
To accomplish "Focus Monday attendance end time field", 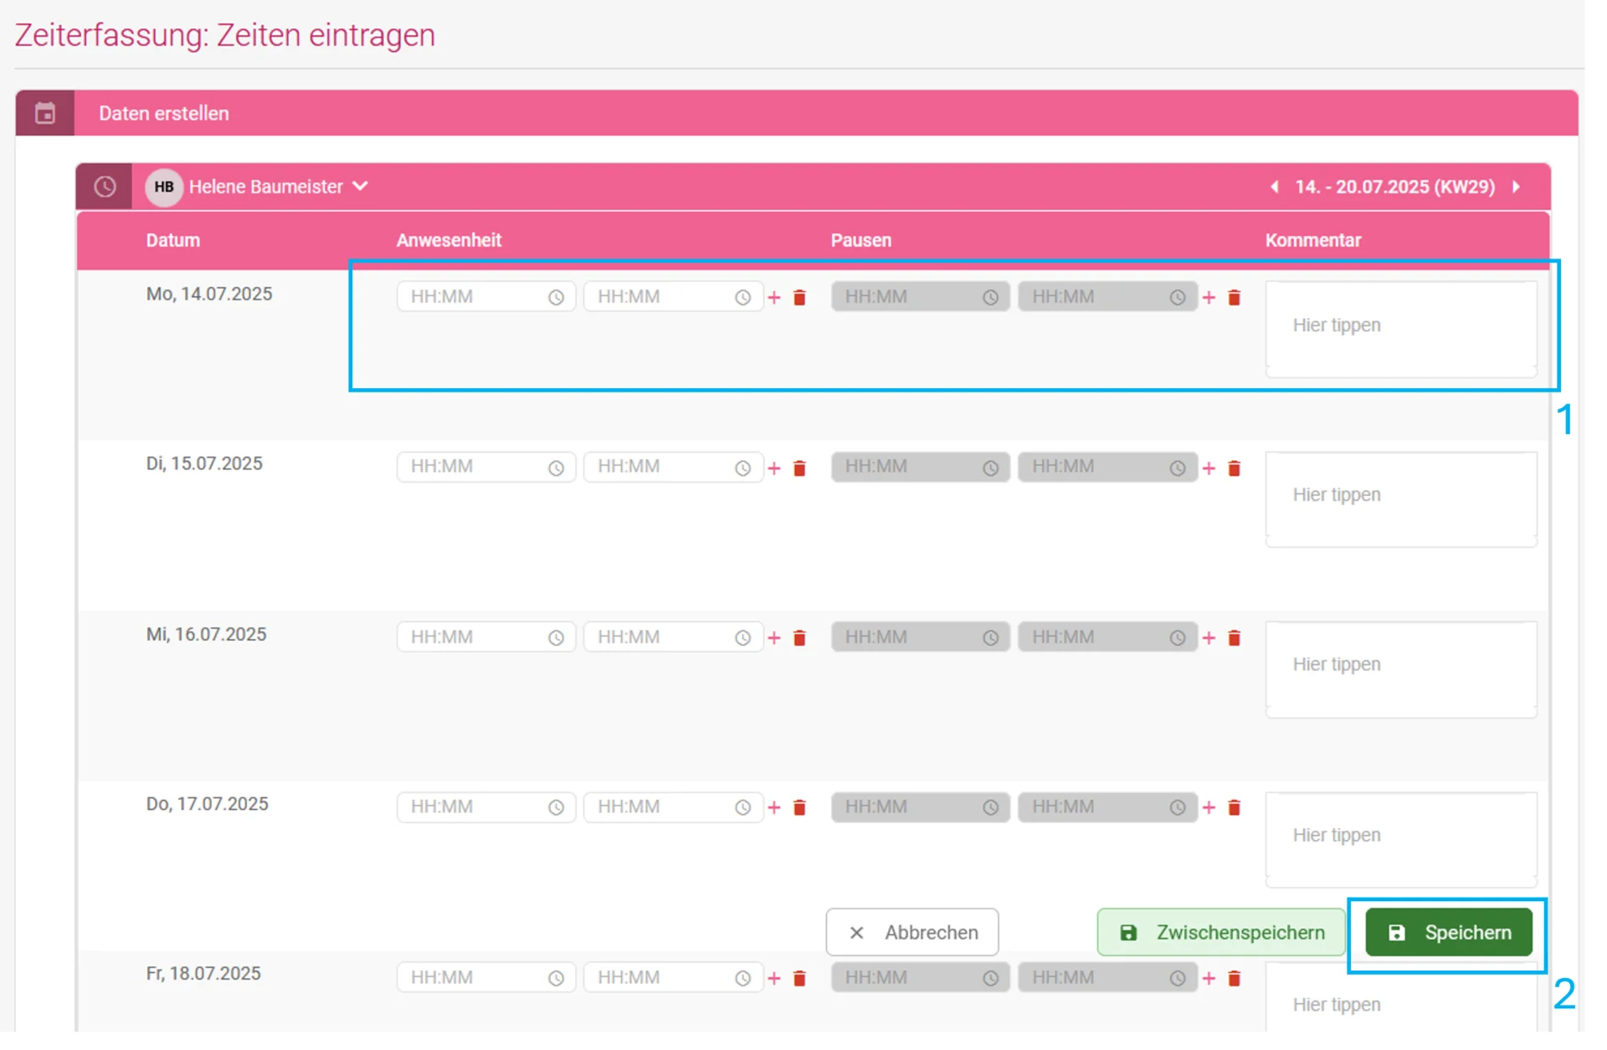I will pyautogui.click(x=673, y=297).
